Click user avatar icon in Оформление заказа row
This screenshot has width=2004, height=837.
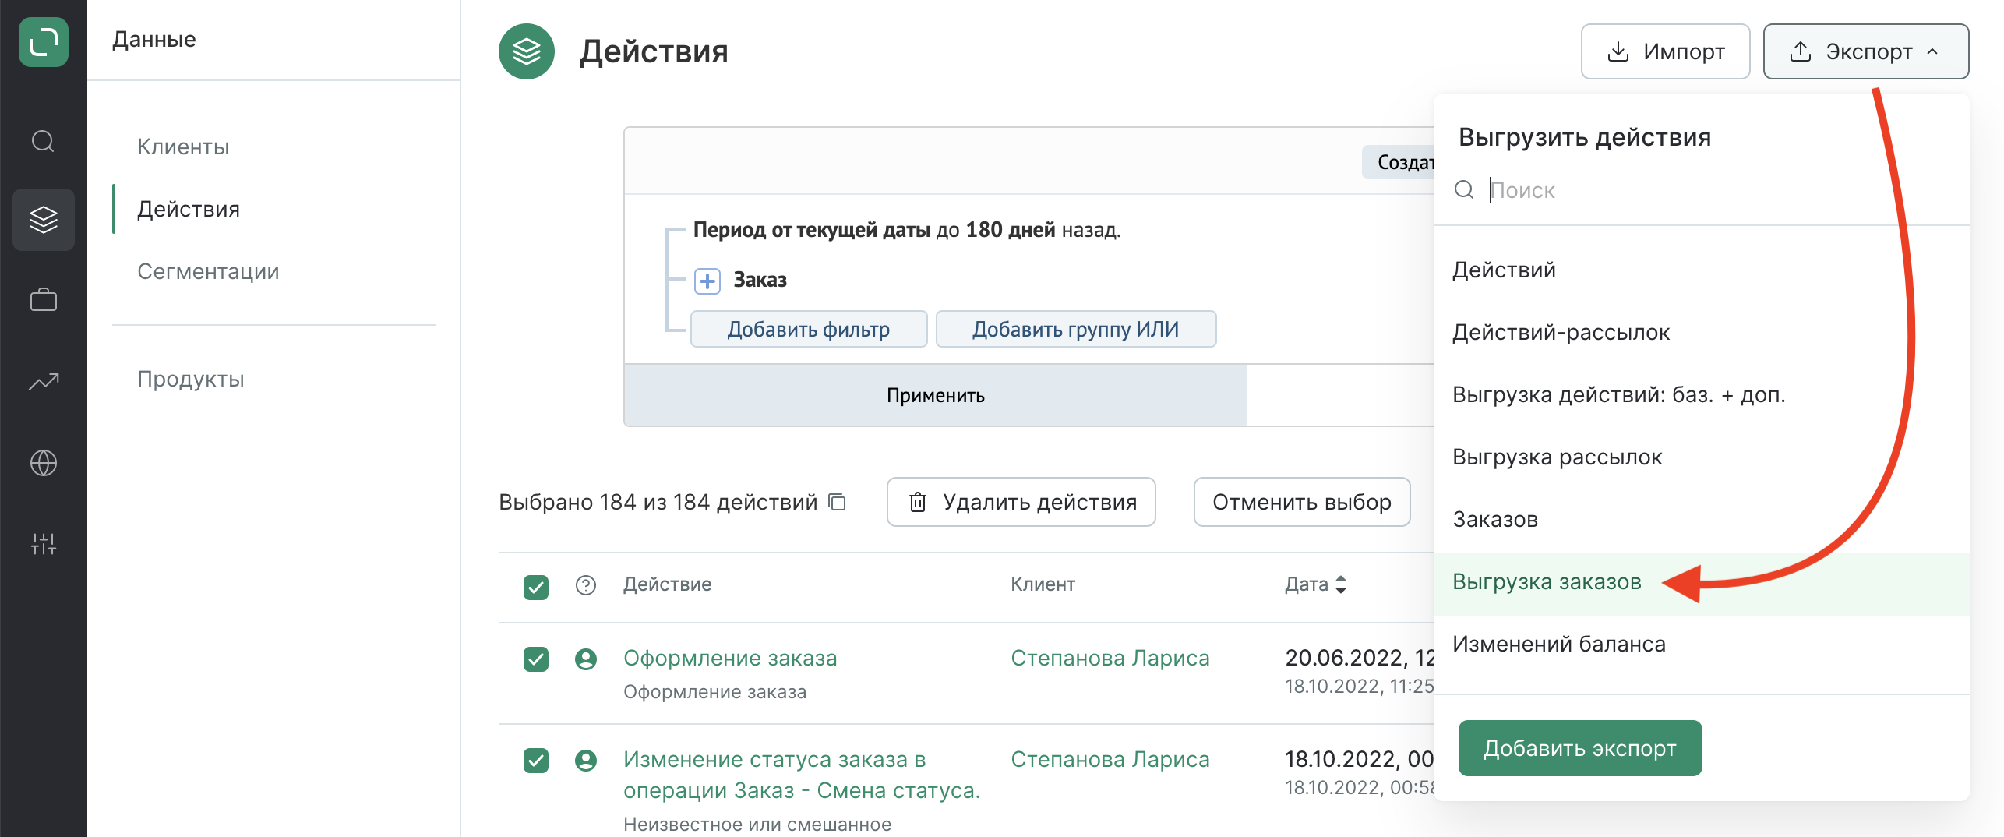coord(586,659)
